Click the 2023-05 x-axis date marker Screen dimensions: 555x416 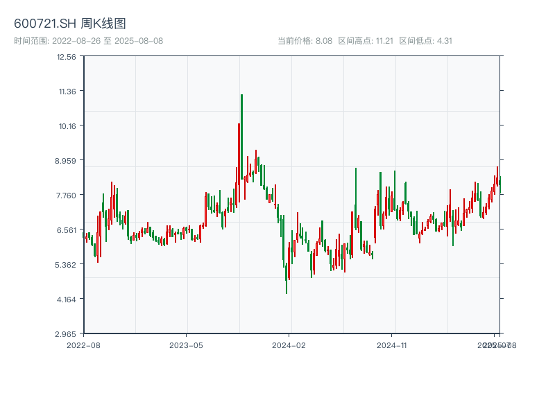[186, 345]
